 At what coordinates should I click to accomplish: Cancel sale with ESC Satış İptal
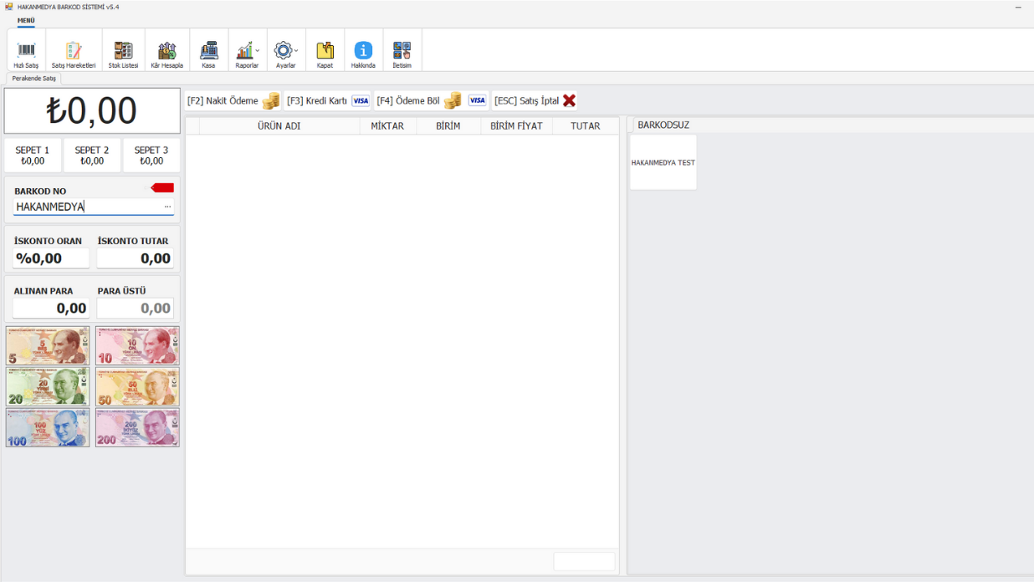click(x=535, y=100)
